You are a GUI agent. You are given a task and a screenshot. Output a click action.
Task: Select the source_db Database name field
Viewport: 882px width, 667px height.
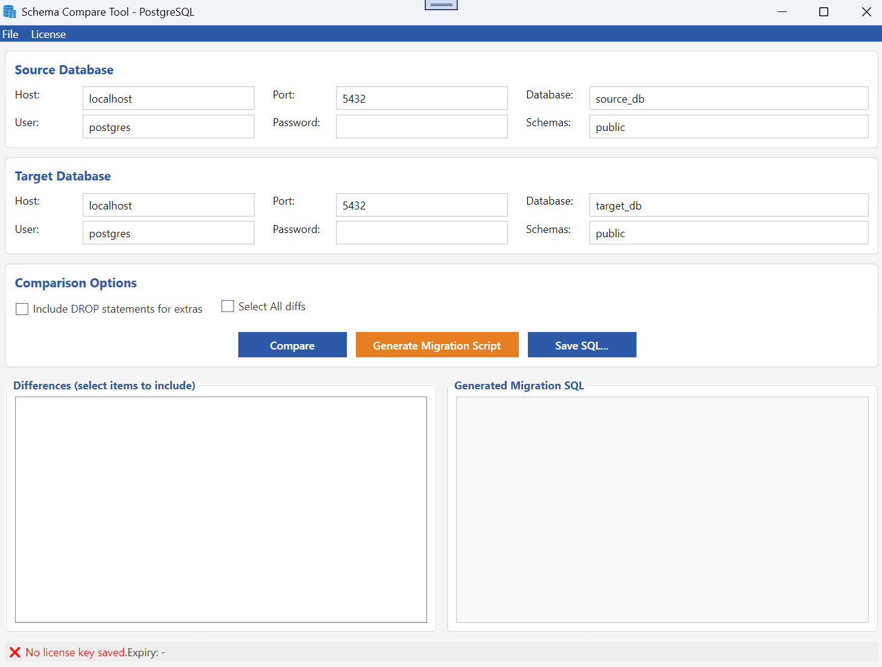[728, 98]
